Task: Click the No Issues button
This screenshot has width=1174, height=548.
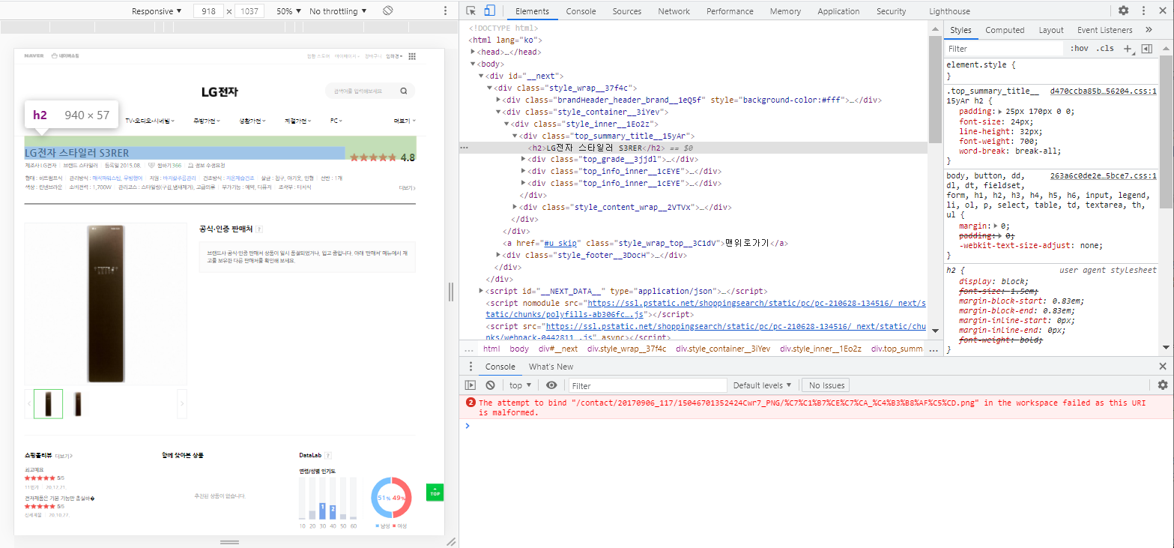Action: coord(825,385)
